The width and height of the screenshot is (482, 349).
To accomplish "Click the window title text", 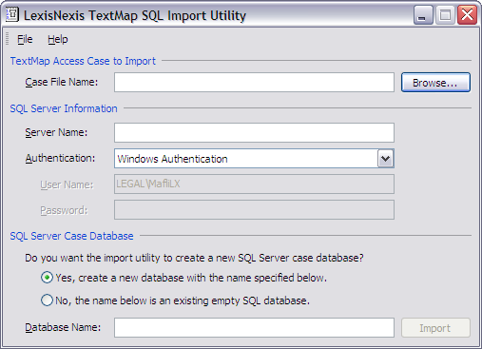I will click(135, 15).
